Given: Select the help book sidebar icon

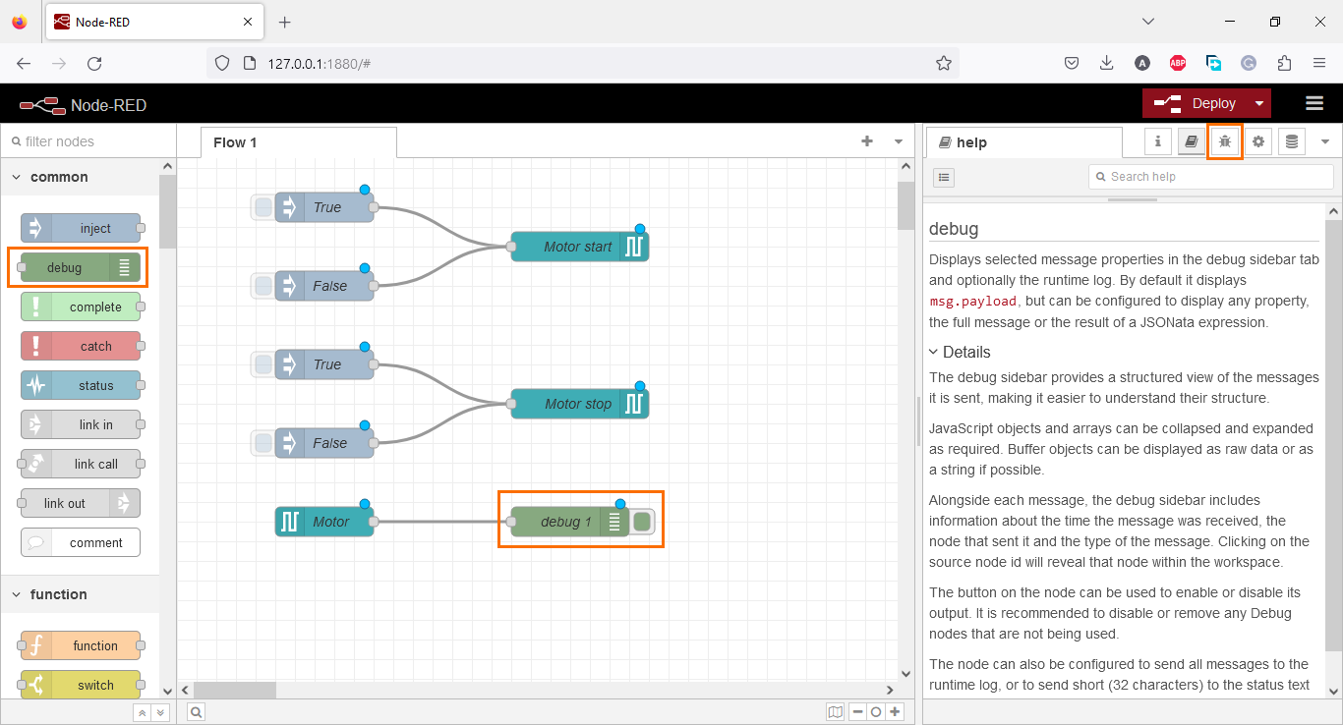Looking at the screenshot, I should [x=1191, y=141].
